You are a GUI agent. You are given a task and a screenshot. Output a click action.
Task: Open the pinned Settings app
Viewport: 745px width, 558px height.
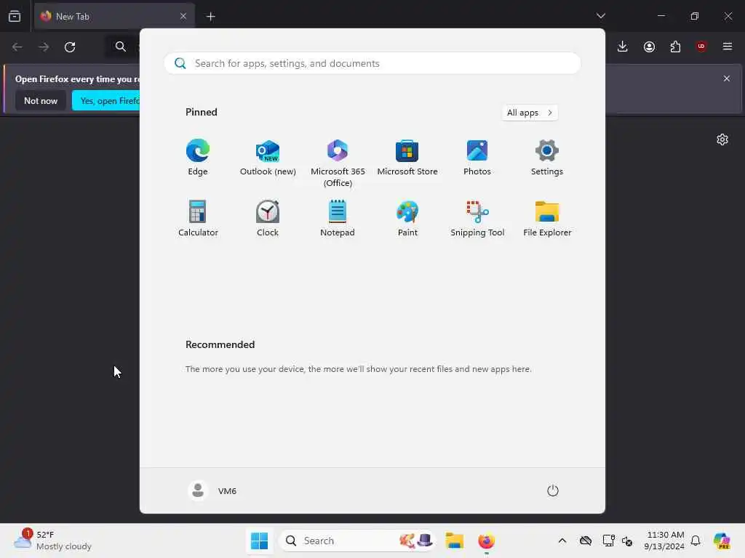point(547,158)
